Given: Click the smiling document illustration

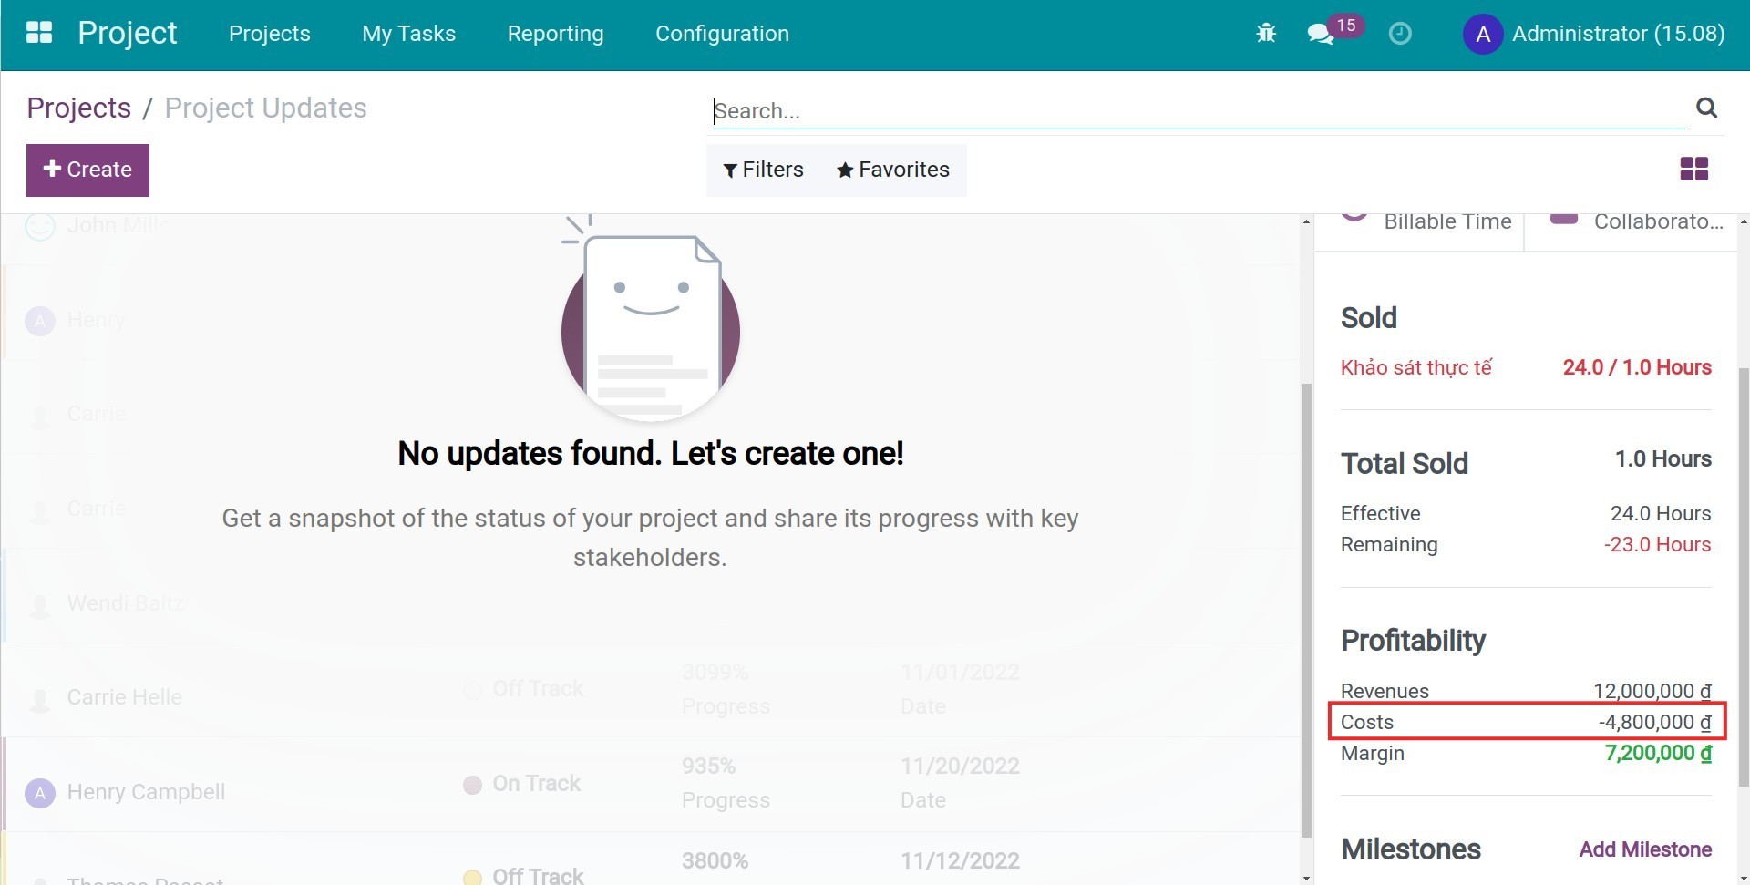Looking at the screenshot, I should coord(651,324).
